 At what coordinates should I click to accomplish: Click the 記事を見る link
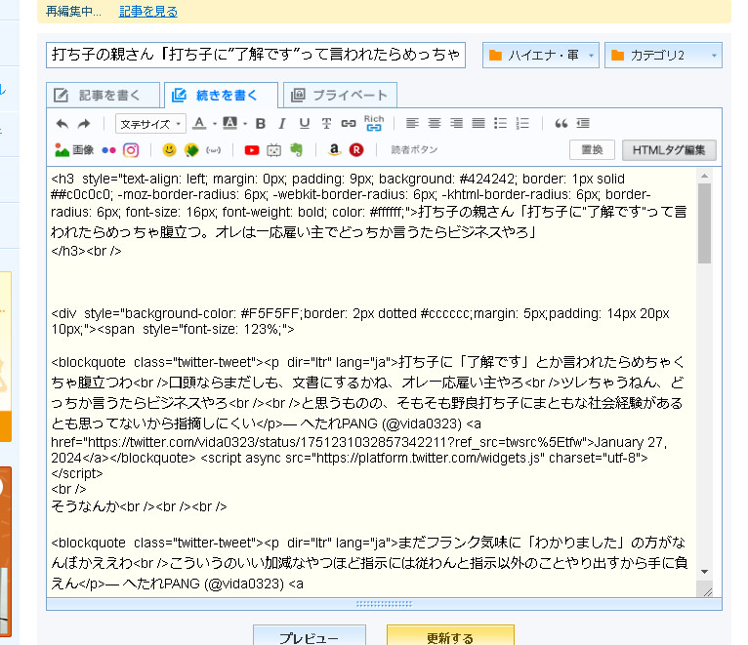[x=148, y=12]
